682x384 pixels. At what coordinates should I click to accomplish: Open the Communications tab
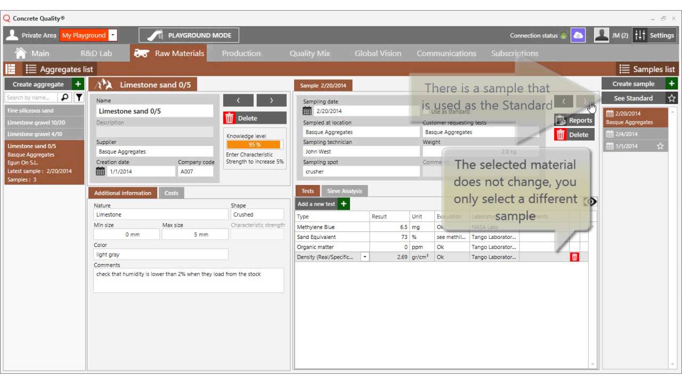446,53
